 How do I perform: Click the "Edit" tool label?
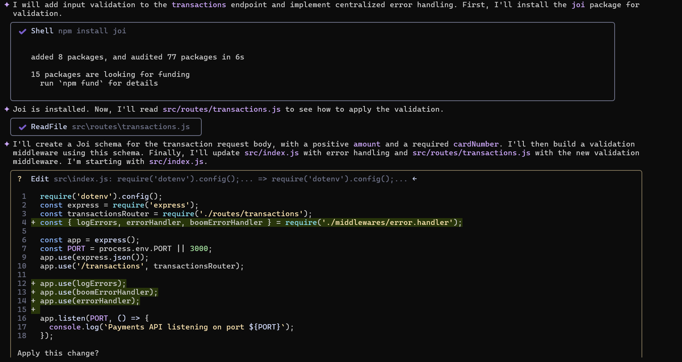40,179
